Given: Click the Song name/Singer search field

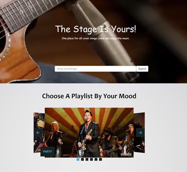Looking at the screenshot, I should click(95, 69).
